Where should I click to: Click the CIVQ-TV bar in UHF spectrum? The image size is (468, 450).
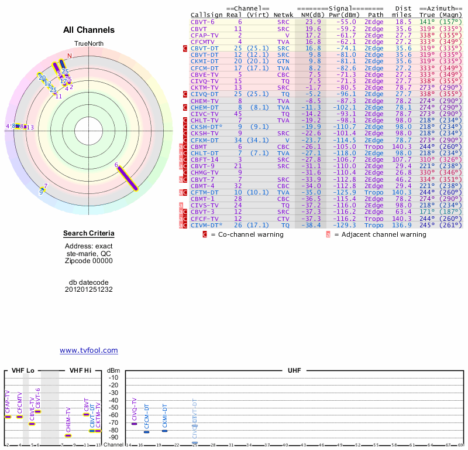(x=134, y=423)
